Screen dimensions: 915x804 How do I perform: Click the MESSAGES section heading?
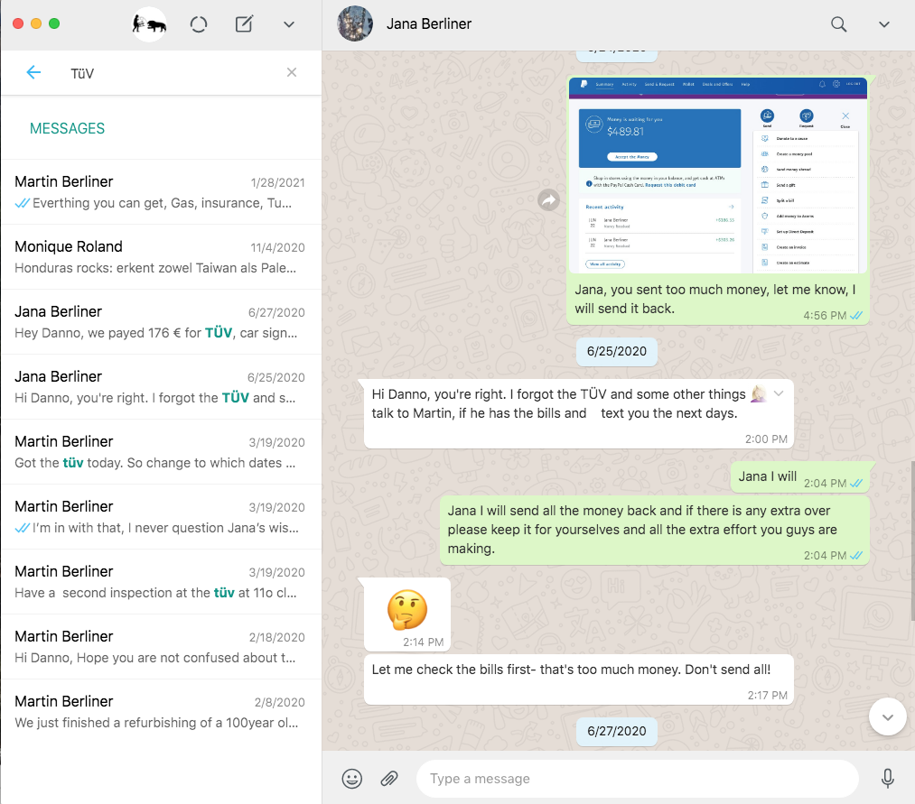pos(67,128)
